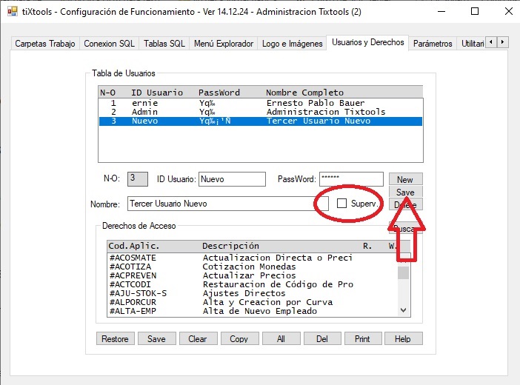The height and width of the screenshot is (385, 520).
Task: Go to the Menú Explorador tab
Action: [x=224, y=44]
